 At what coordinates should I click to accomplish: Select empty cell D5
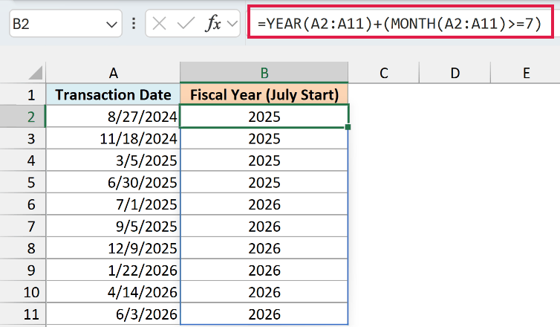[x=455, y=182]
